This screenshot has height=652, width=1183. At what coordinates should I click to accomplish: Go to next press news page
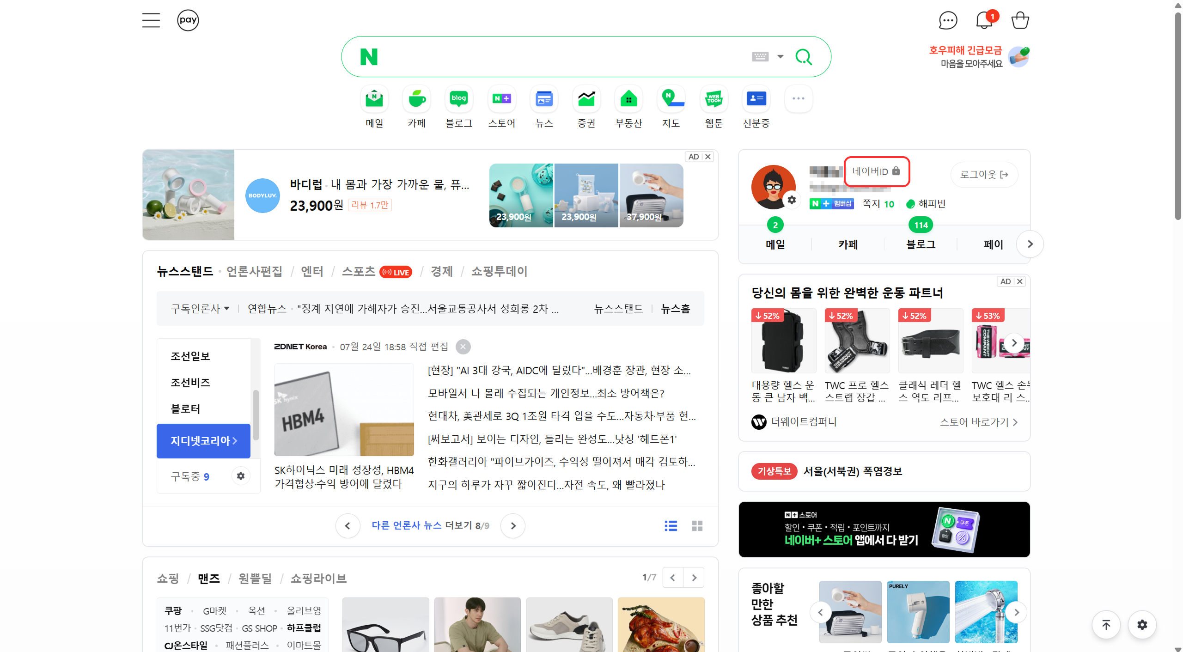pyautogui.click(x=513, y=526)
